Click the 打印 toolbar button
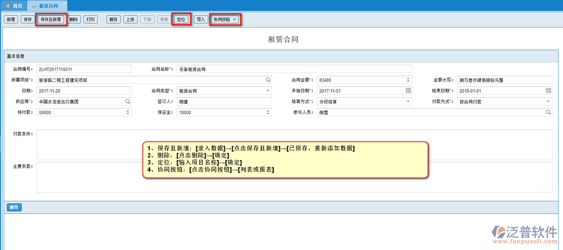 92,19
